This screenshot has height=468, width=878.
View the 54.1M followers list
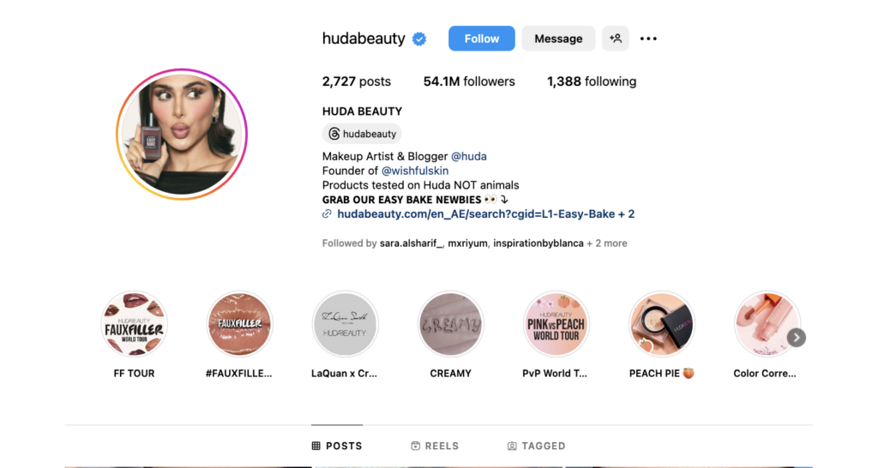coord(469,81)
